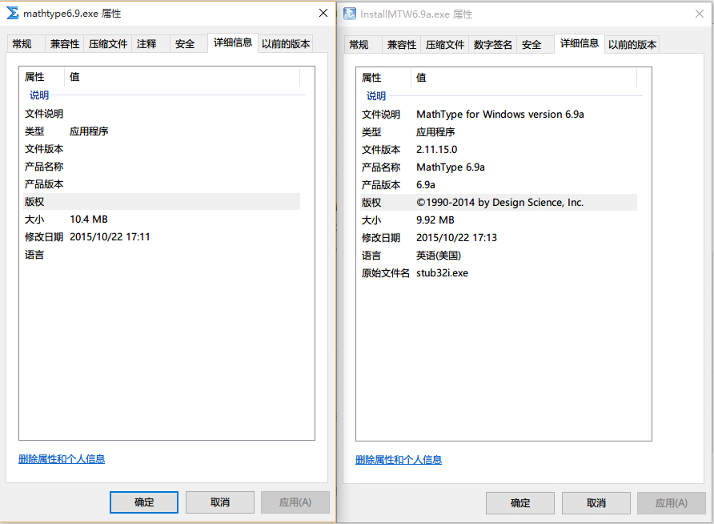Select the 详细信息 tab in the mathtype6.9.exe window

233,42
